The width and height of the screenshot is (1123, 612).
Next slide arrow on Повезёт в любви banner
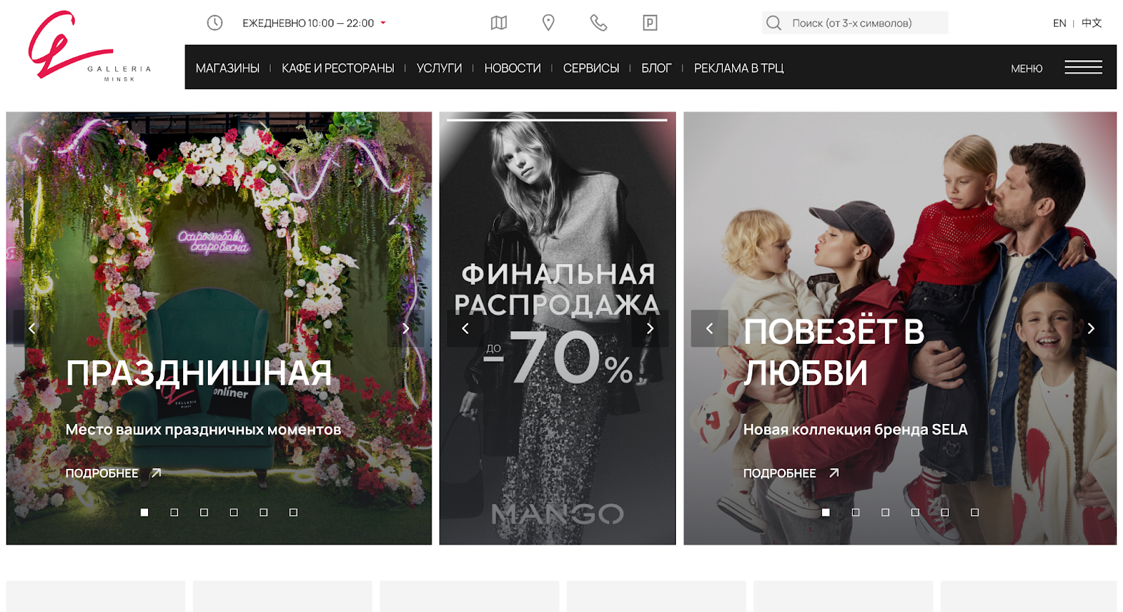coord(1091,328)
